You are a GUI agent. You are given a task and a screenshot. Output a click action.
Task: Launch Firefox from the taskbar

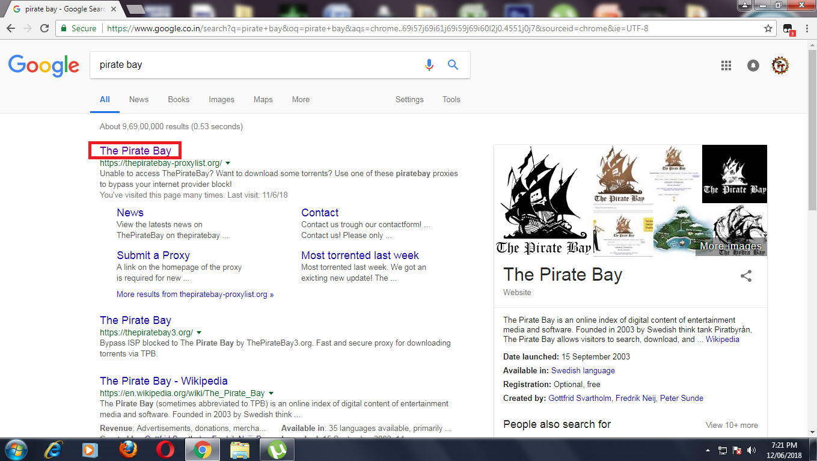tap(127, 450)
